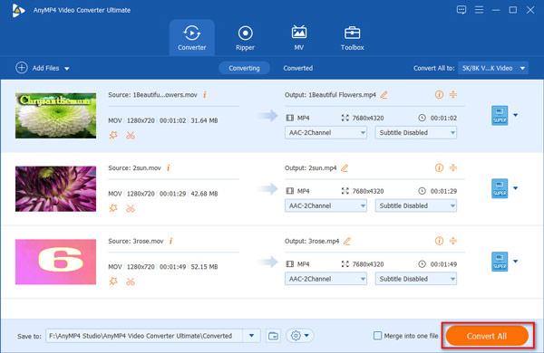Viewport: 544px width, 353px height.
Task: Show source info for 2sun.mov
Action: click(169, 167)
